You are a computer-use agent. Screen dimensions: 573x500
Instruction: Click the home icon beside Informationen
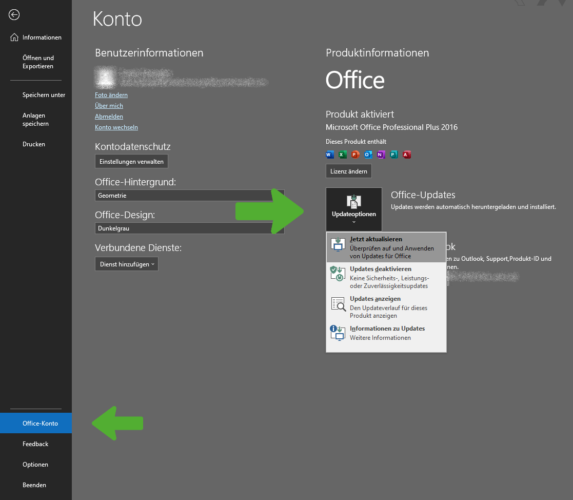point(14,37)
